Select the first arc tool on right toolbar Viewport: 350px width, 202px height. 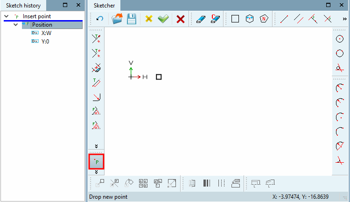click(x=340, y=88)
